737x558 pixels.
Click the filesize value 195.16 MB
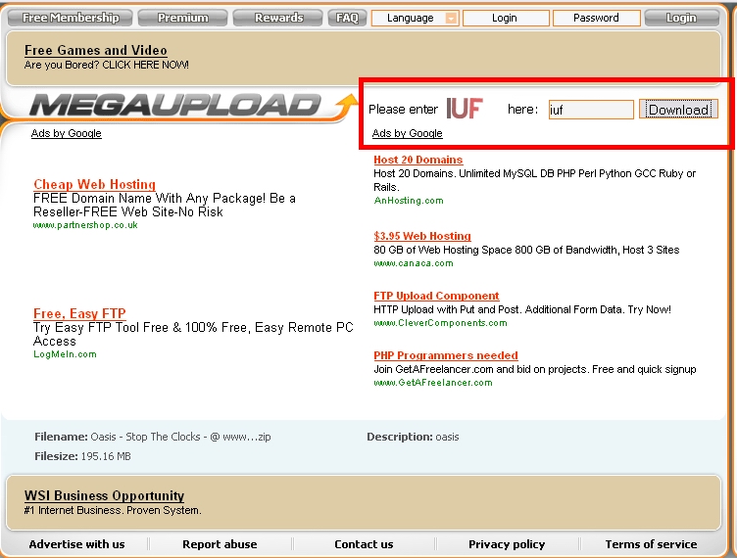click(x=106, y=456)
